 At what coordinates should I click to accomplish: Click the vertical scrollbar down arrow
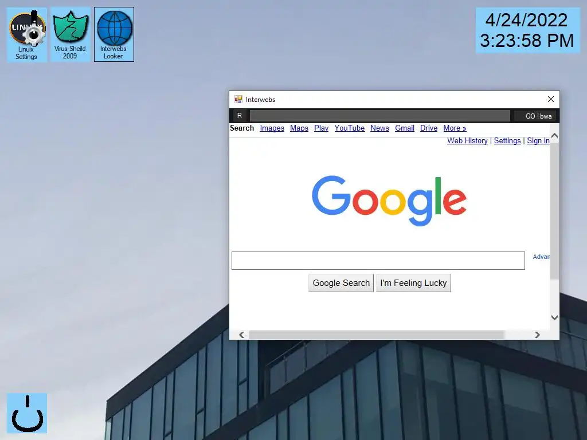554,317
